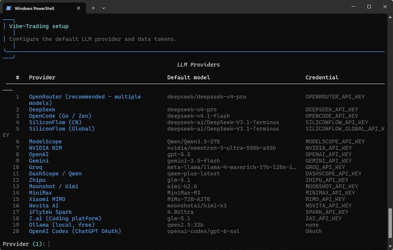Viewport: 393px width, 250px height.
Task: Click the 'DEEPSEEK_API_KEY' credential
Action: pyautogui.click(x=332, y=109)
